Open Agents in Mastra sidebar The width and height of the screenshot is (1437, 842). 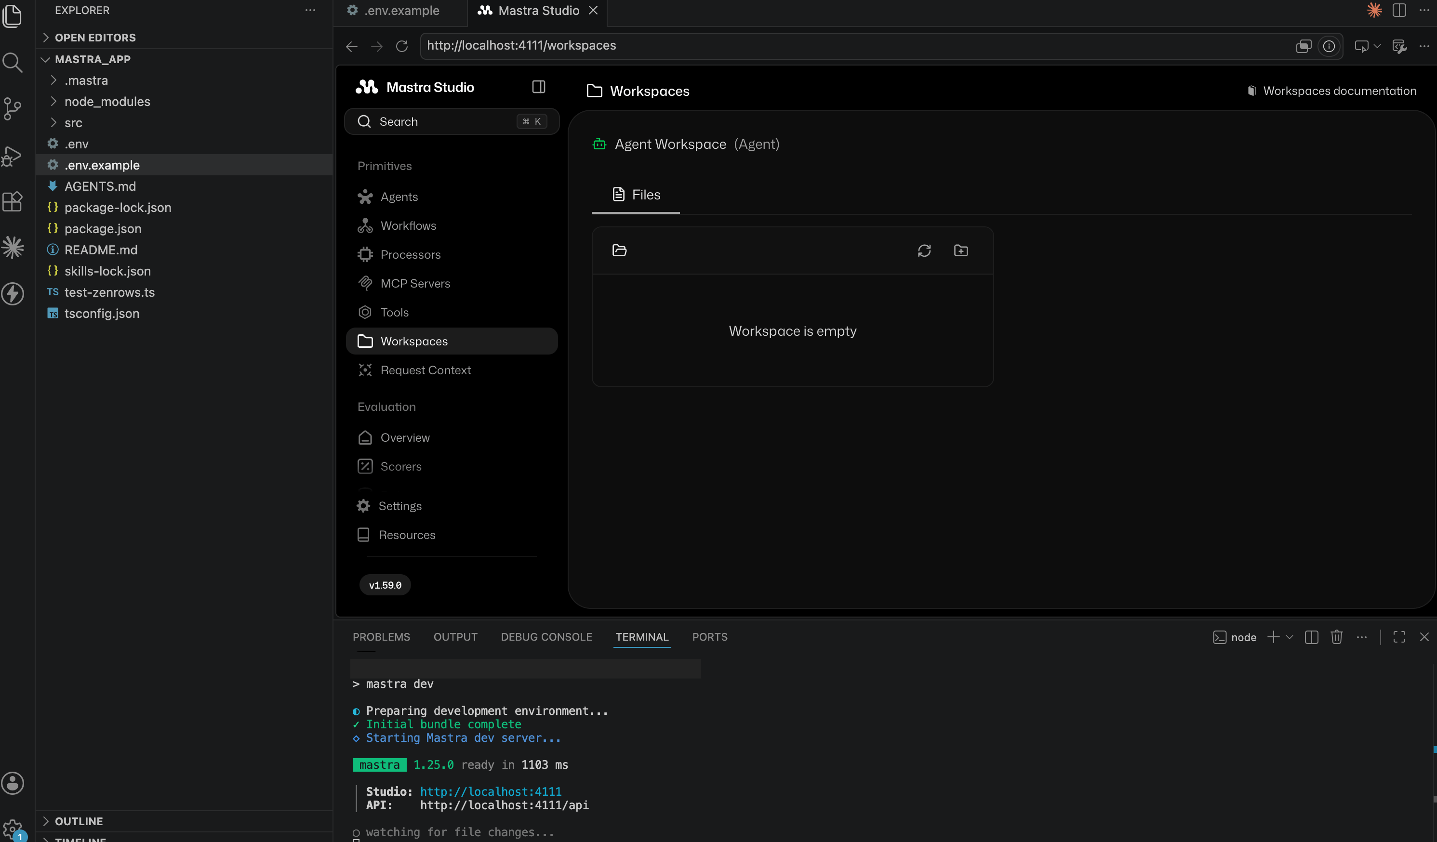[452, 197]
